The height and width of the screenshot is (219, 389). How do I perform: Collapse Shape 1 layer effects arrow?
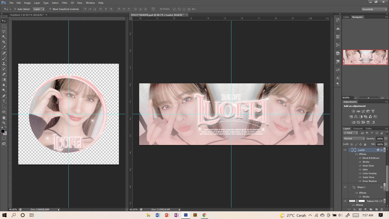385,187
